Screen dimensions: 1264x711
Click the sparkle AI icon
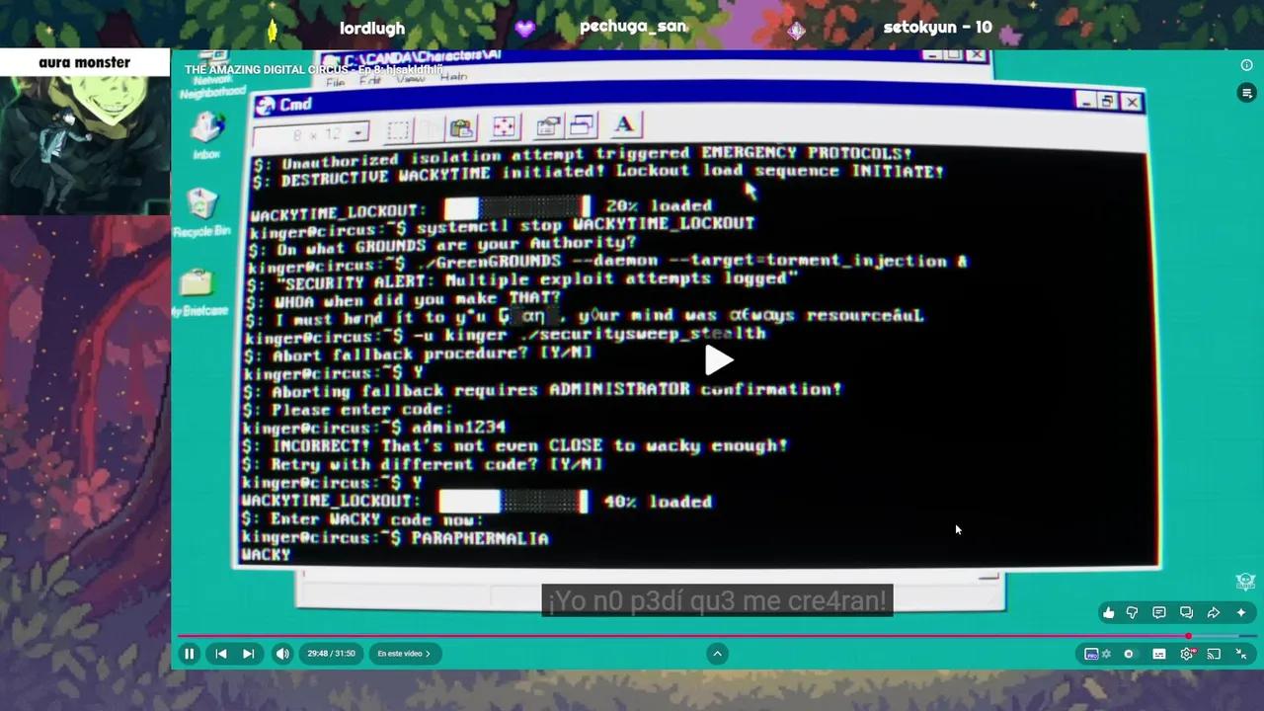tap(1241, 613)
